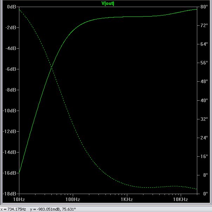This screenshot has height=212, width=212.
Task: Click the 100Hz frequency axis label
Action: pyautogui.click(x=73, y=199)
